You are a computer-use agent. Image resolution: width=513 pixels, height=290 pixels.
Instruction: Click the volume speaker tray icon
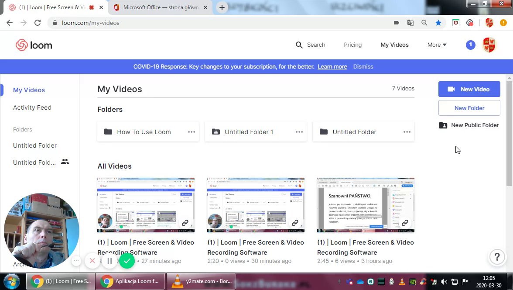tap(444, 281)
